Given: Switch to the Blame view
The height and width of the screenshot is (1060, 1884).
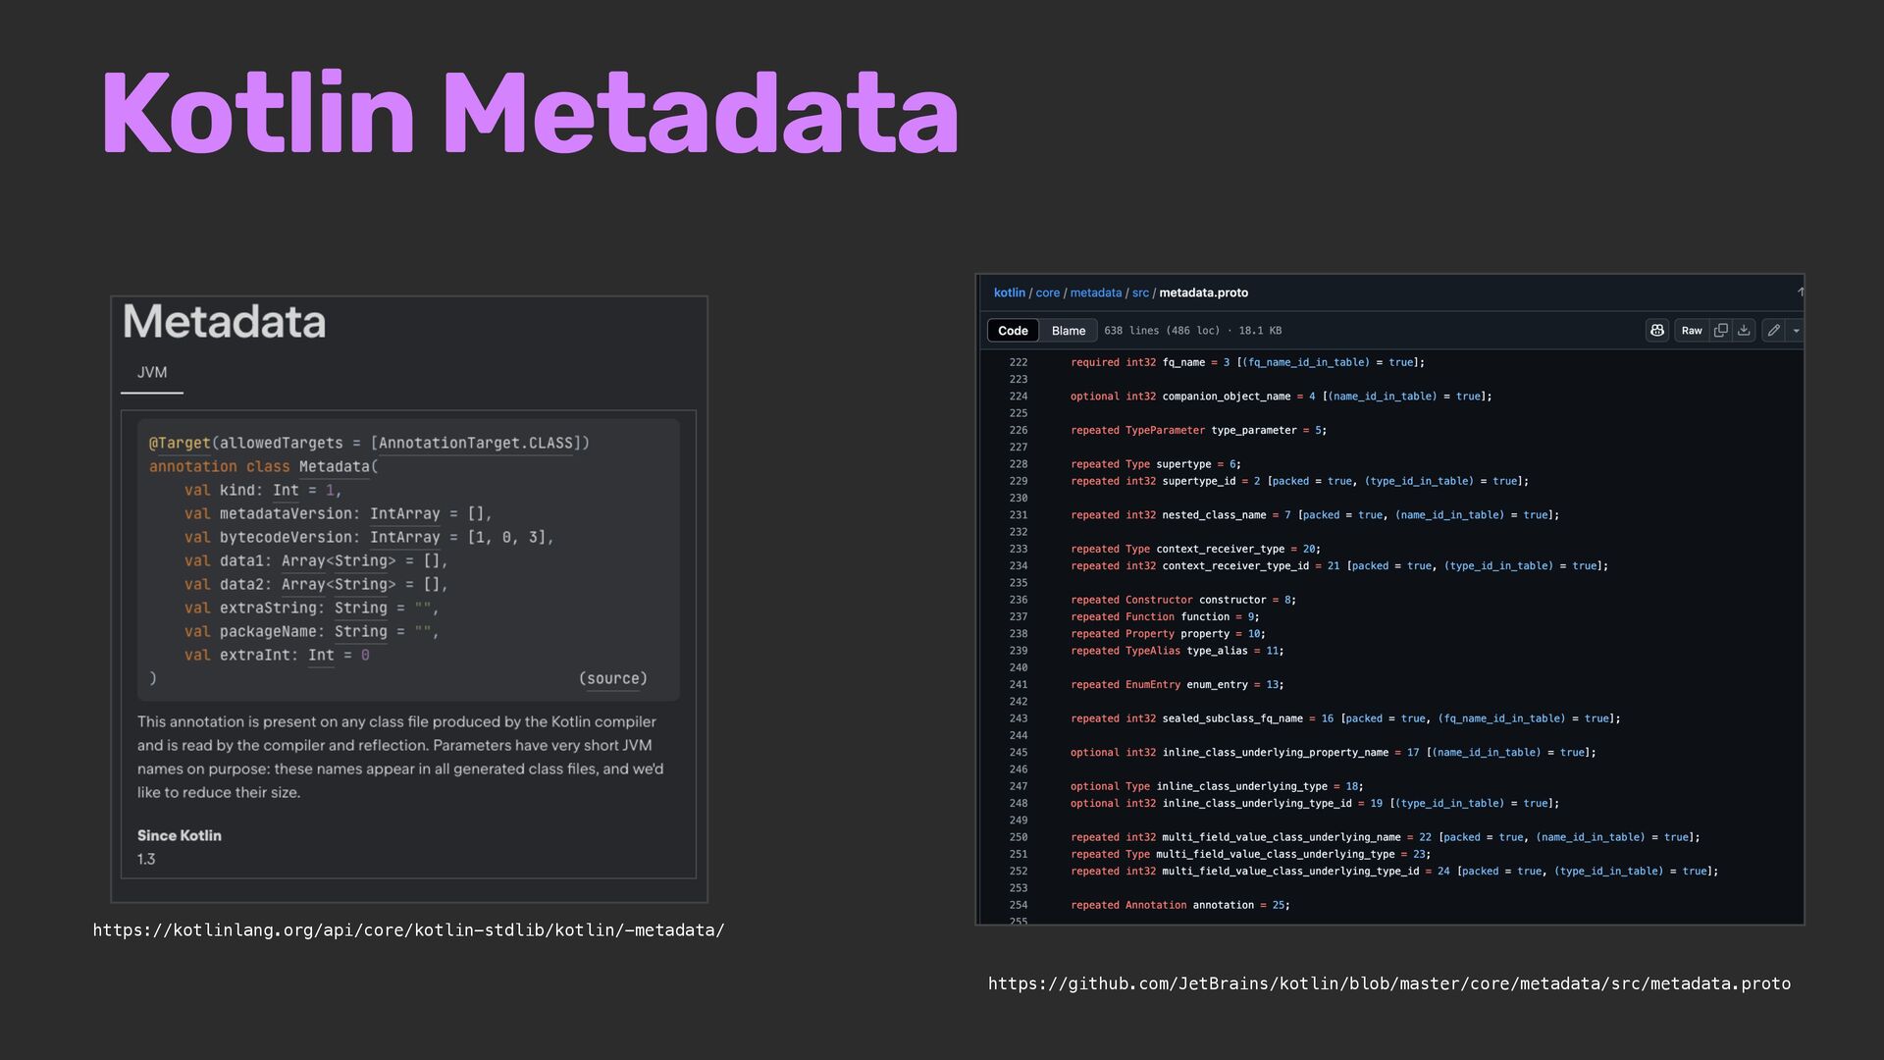Looking at the screenshot, I should 1068,331.
